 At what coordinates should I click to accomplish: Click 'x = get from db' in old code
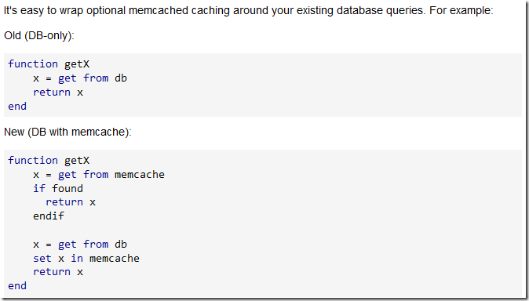click(x=80, y=78)
